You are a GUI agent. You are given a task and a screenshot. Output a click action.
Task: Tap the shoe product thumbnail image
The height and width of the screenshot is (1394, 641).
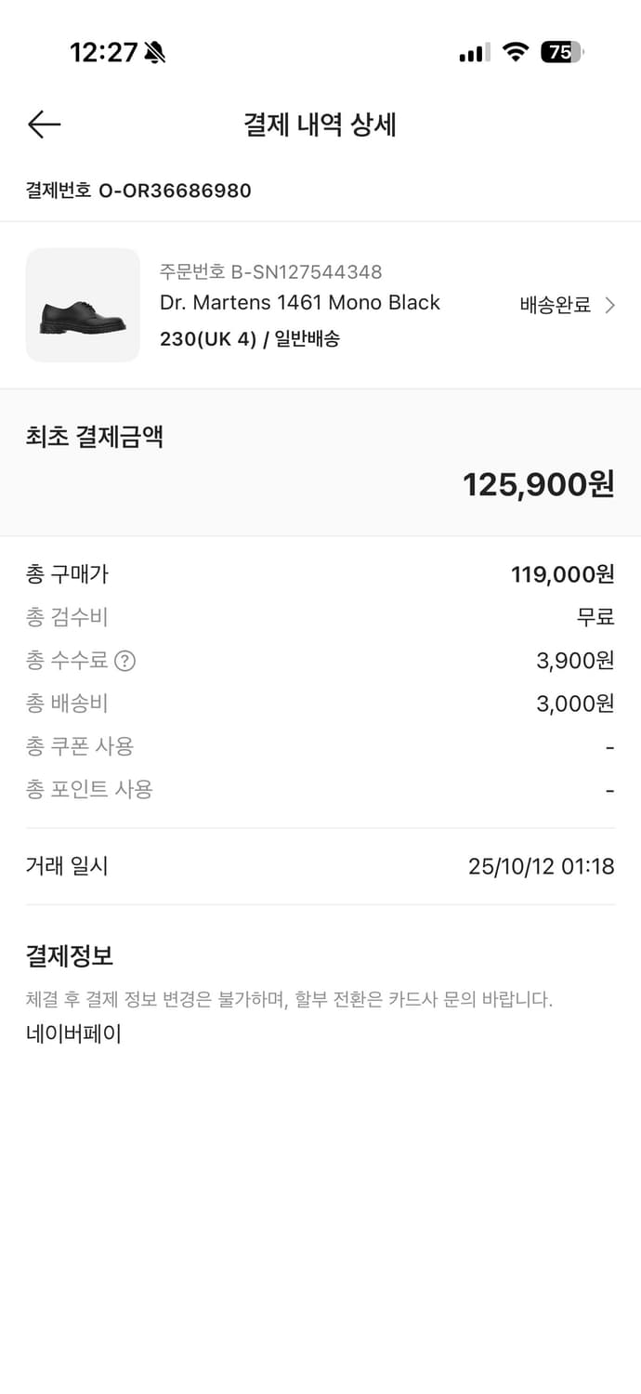pyautogui.click(x=82, y=305)
